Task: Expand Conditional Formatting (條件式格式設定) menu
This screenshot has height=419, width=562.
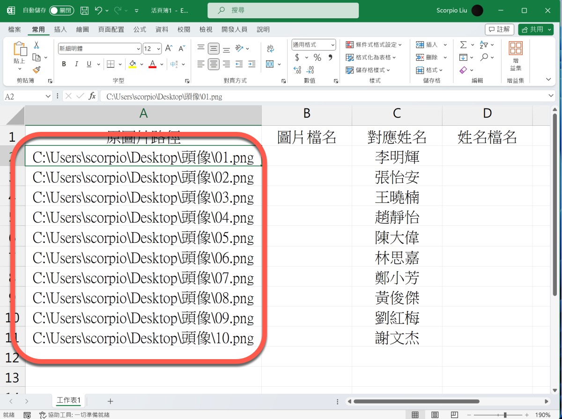Action: 374,45
